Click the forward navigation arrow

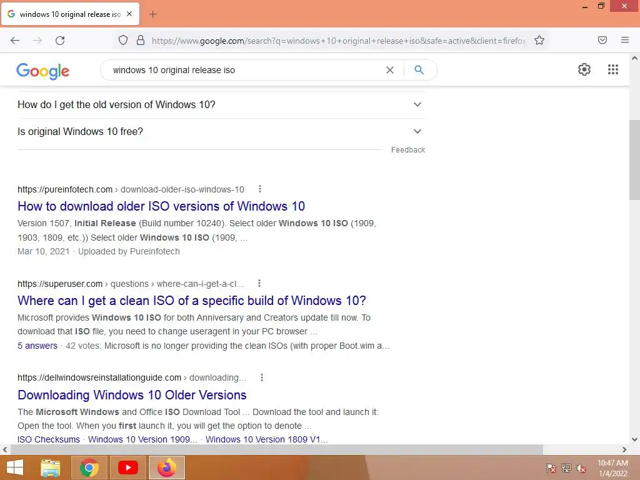point(37,41)
